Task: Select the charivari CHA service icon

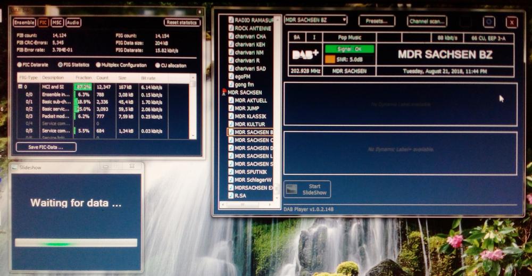Action: point(231,36)
